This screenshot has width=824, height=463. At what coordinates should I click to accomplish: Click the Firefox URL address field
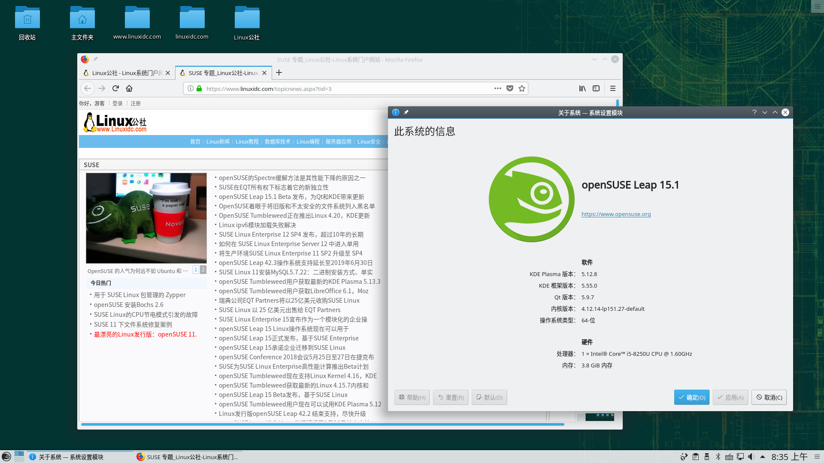click(x=343, y=89)
